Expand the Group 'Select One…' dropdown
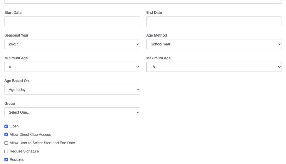Image resolution: width=286 pixels, height=164 pixels. [72, 112]
